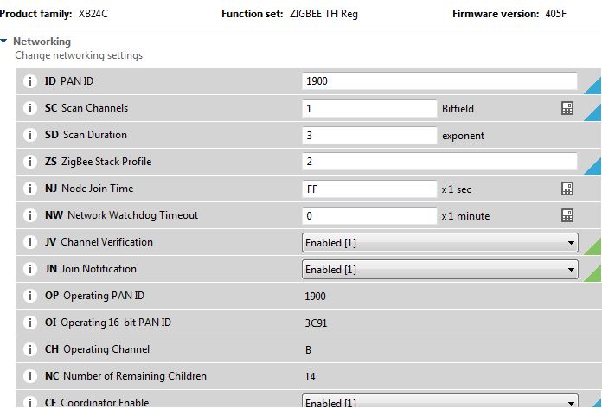Open the info icon for Scan Duration
Screen dimensions: 602x409
pos(30,135)
